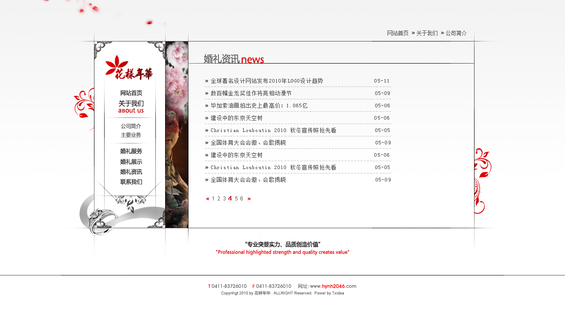Open 公司简介 submenu item in sidebar
The width and height of the screenshot is (565, 309).
coord(131,126)
